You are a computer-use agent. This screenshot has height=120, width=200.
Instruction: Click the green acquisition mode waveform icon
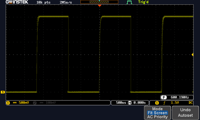pyautogui.click(x=129, y=2)
